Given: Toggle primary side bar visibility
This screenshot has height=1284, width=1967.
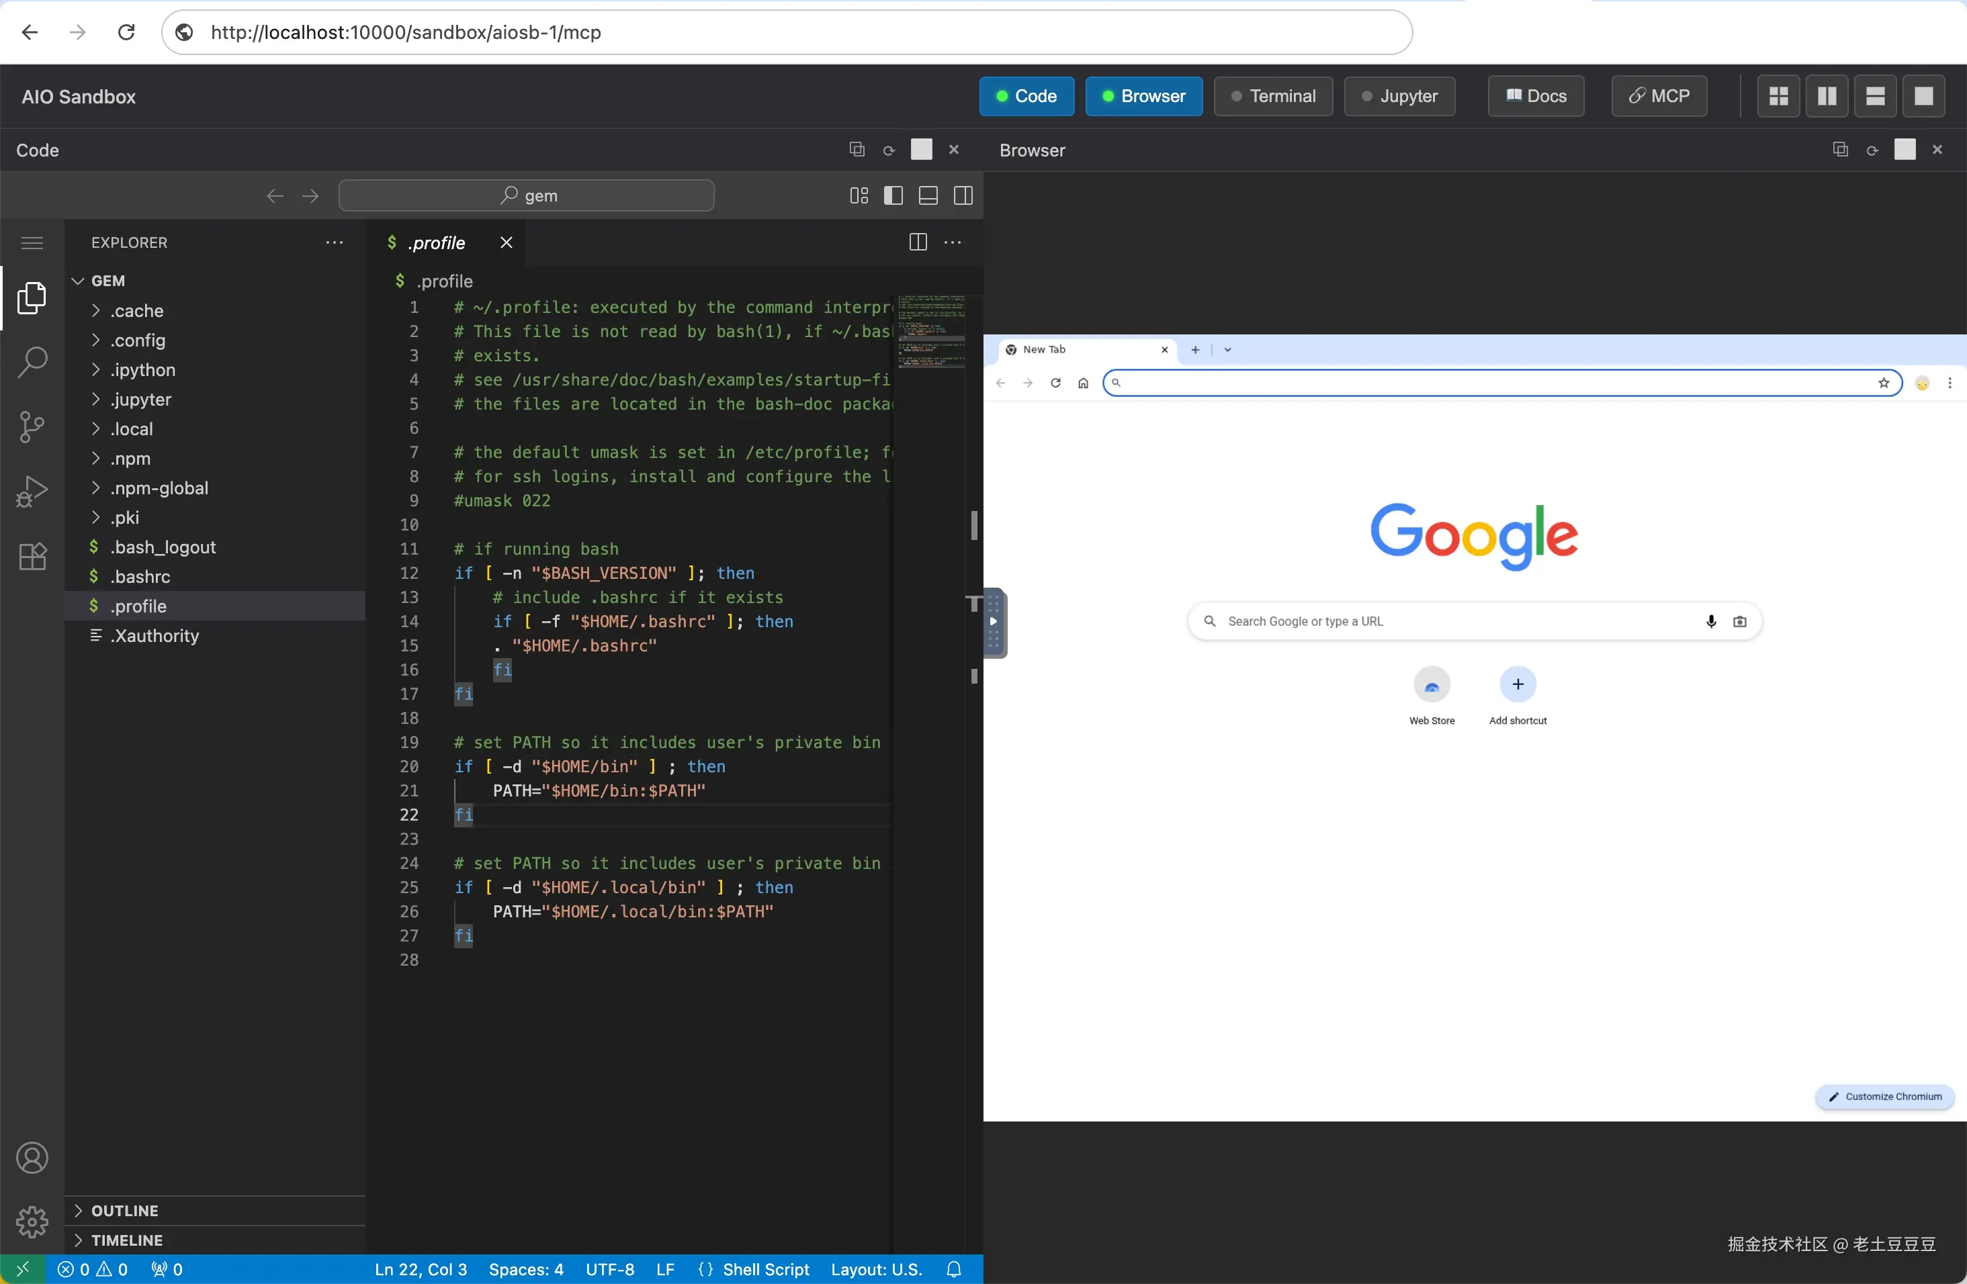Looking at the screenshot, I should 893,196.
